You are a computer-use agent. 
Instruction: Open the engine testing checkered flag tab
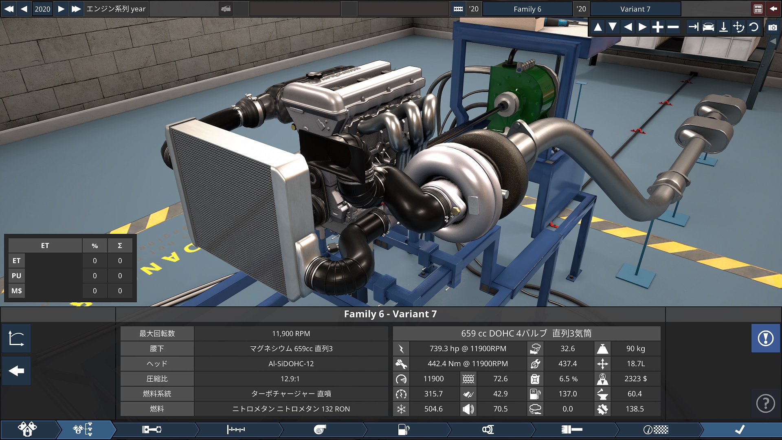pyautogui.click(x=656, y=429)
